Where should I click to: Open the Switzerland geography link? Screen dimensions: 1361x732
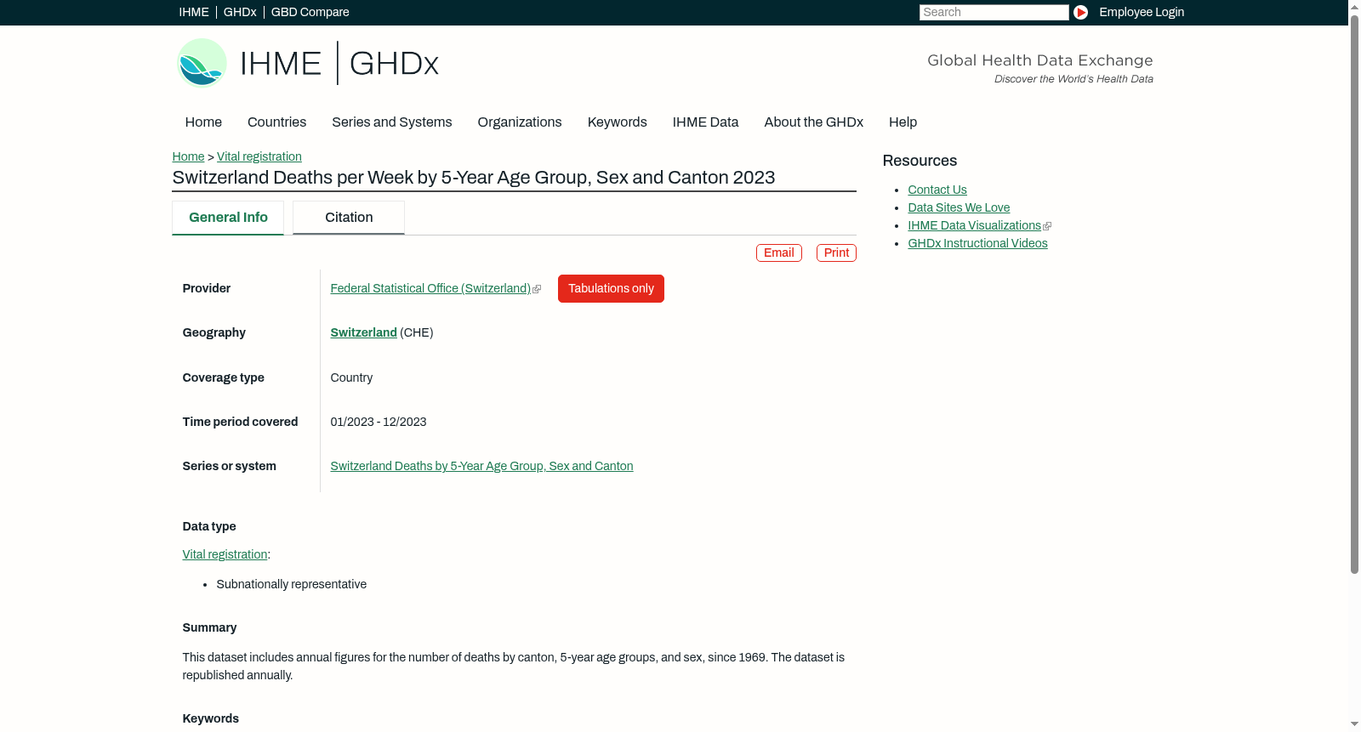(x=363, y=333)
